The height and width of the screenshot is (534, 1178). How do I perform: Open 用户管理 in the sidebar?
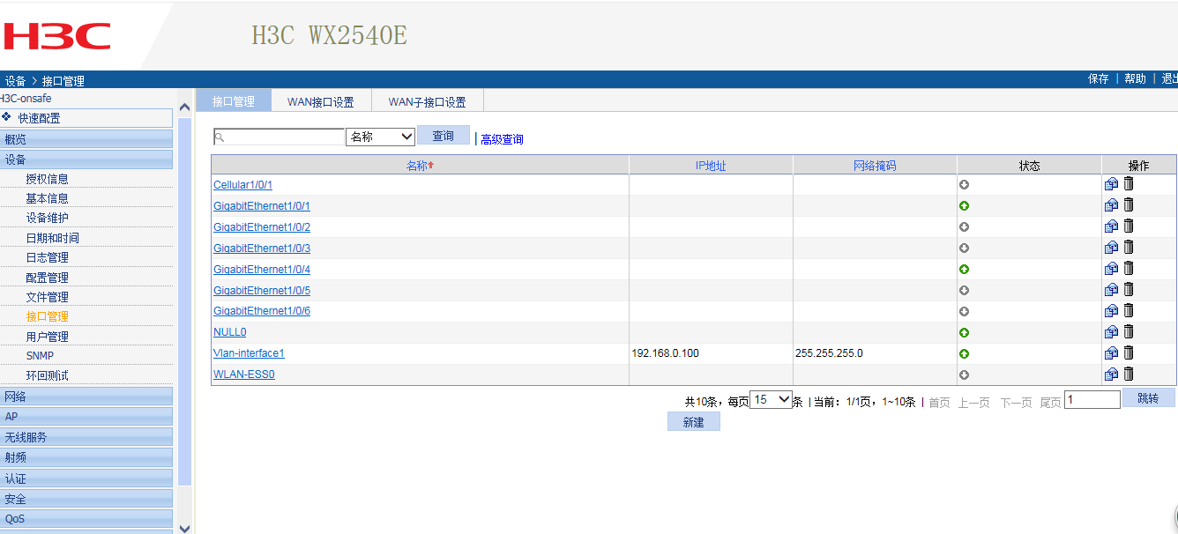[47, 337]
